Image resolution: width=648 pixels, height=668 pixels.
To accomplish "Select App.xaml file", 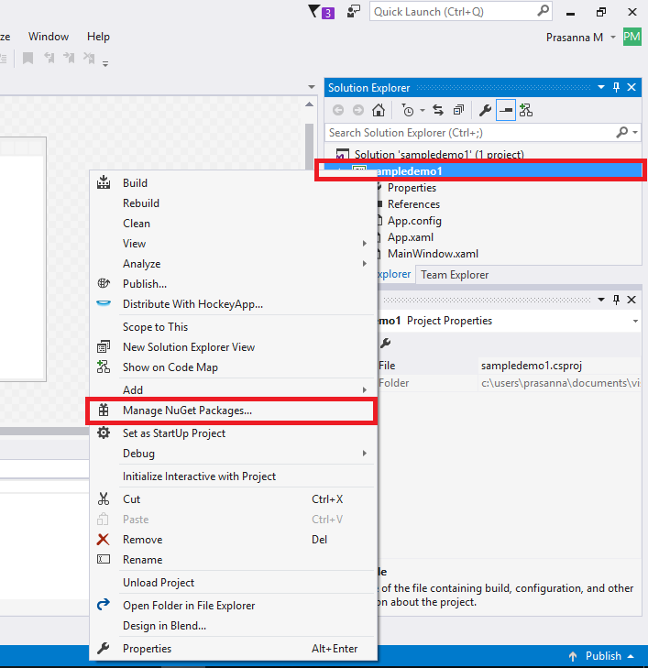I will point(411,237).
